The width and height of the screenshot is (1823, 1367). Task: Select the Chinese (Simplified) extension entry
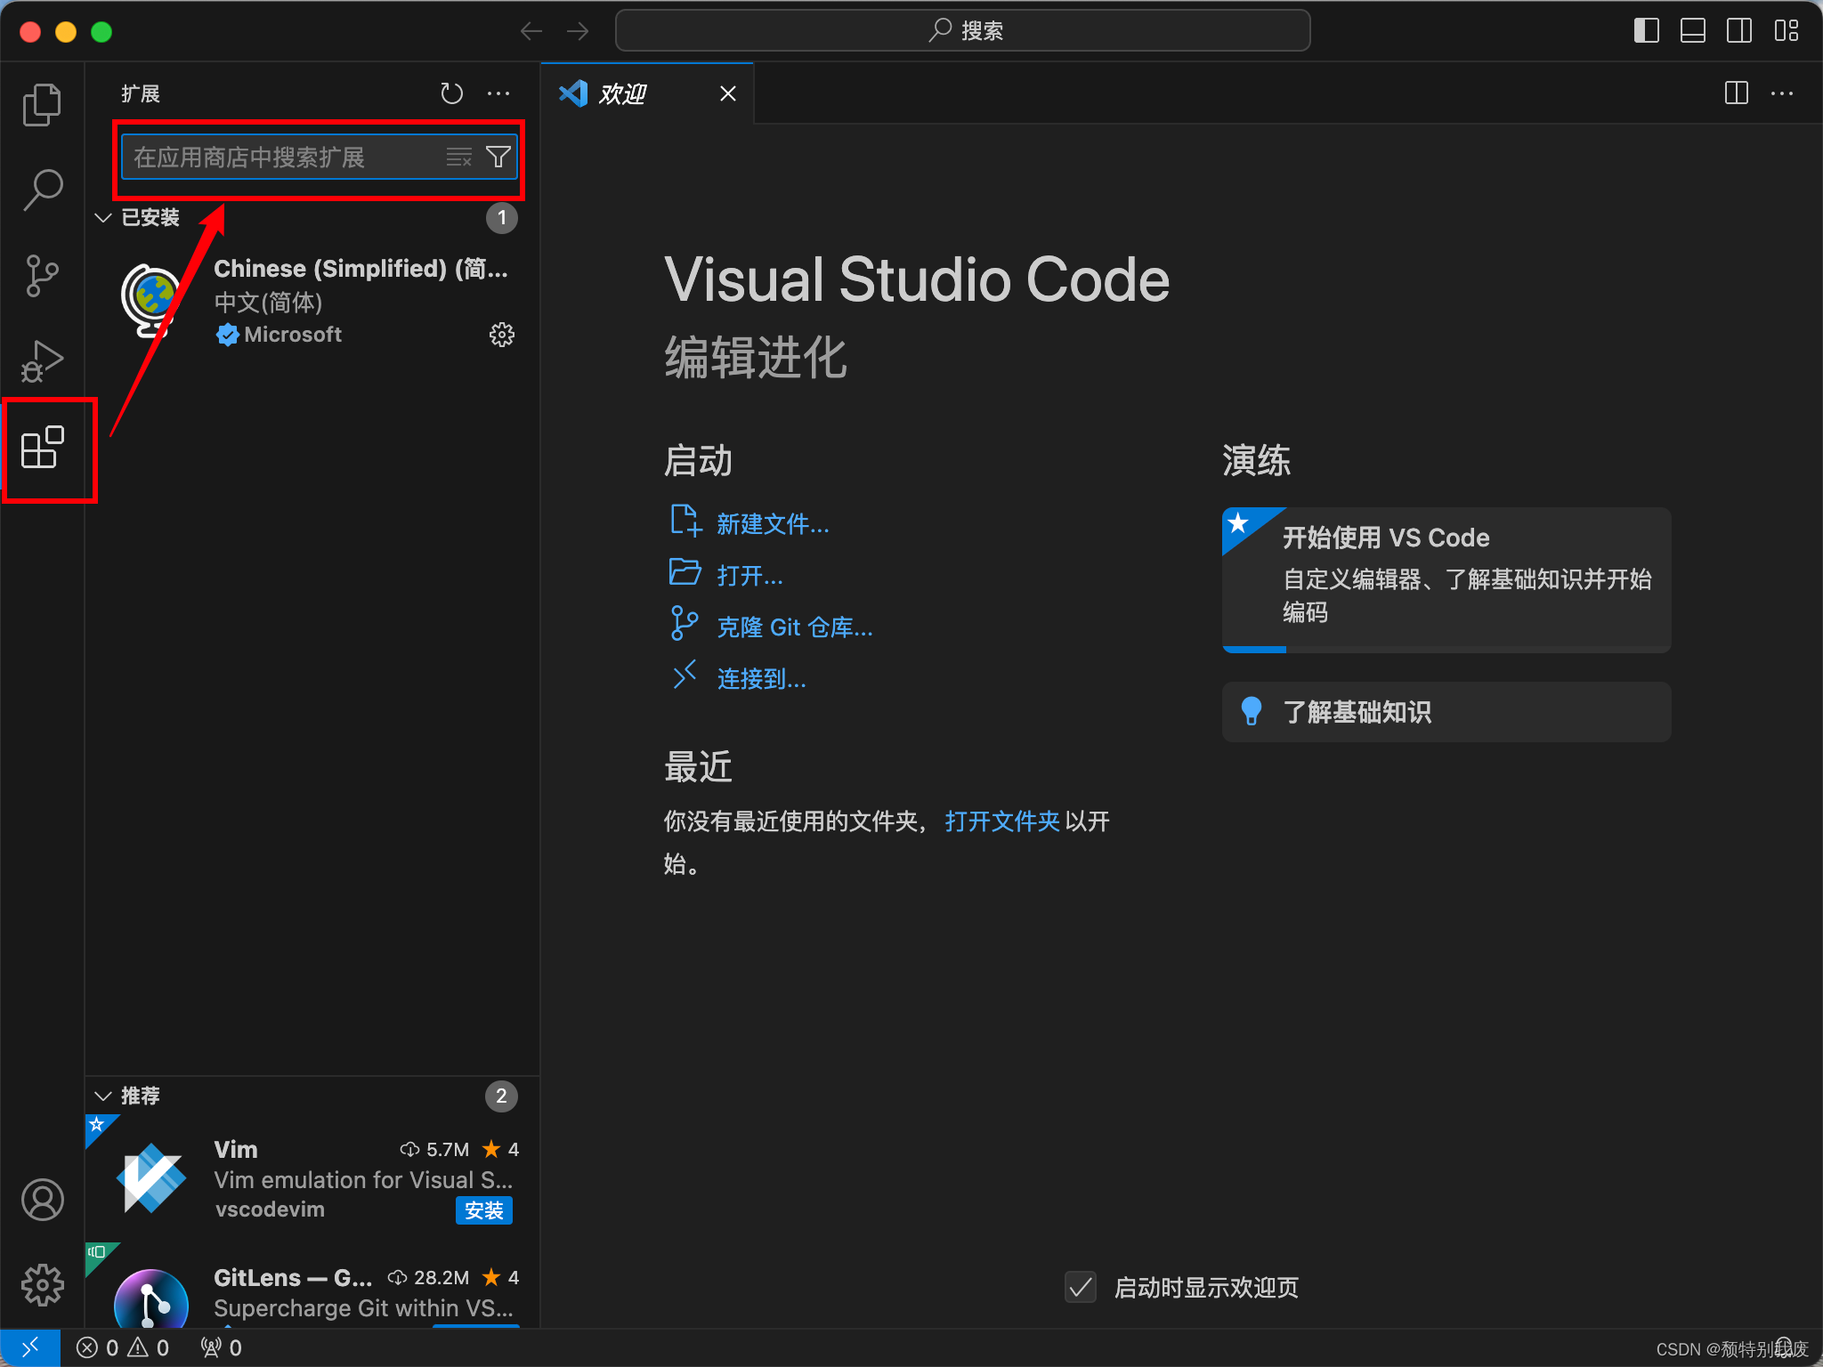tap(313, 302)
